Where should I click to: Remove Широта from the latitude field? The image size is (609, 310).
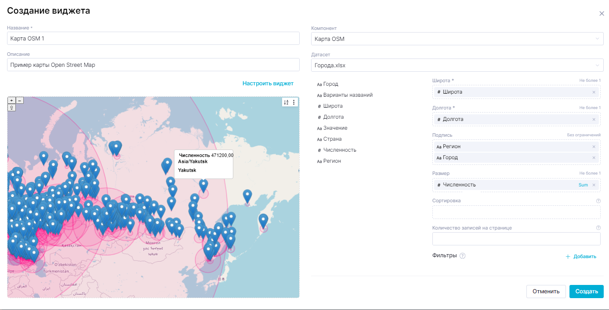coord(594,92)
